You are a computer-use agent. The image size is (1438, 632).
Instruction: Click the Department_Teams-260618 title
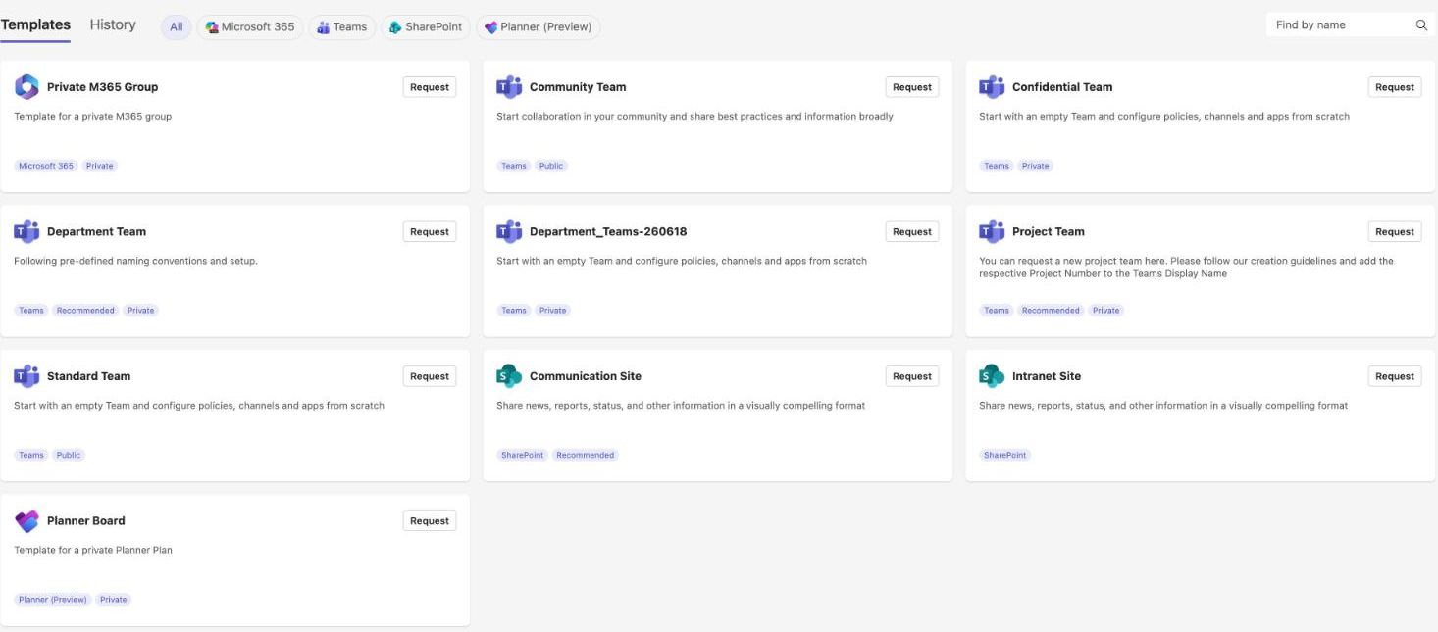pos(608,232)
